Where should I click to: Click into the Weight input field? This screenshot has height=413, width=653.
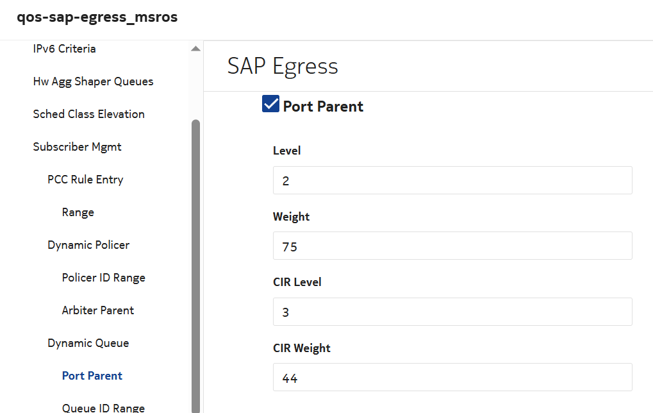coord(452,246)
